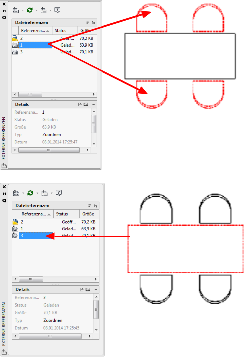Click the properties gear icon on the top palette bar
Image resolution: width=250 pixels, height=357 pixels.
pyautogui.click(x=4, y=18)
